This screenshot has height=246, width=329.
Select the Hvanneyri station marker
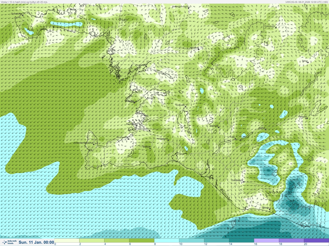[x=146, y=67]
